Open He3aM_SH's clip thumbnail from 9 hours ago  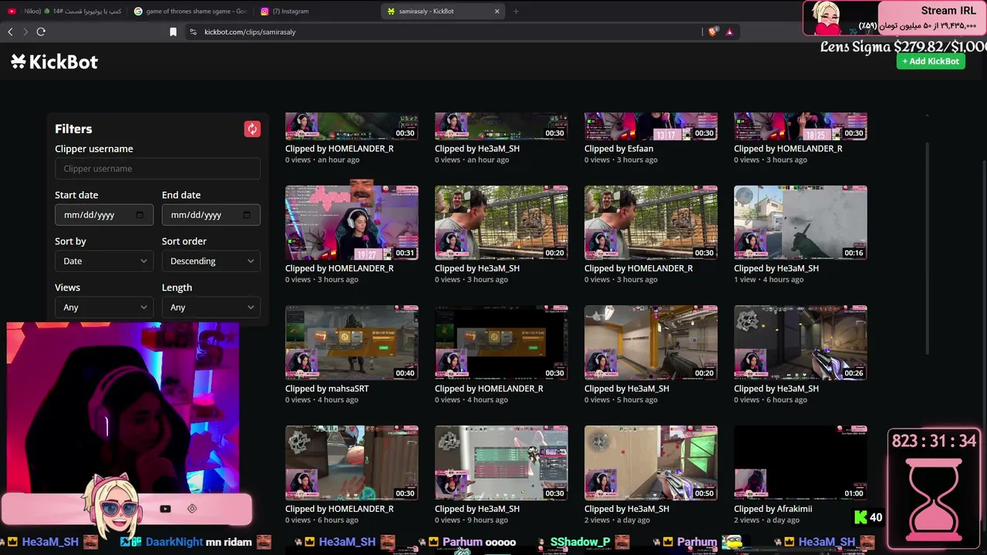(501, 463)
